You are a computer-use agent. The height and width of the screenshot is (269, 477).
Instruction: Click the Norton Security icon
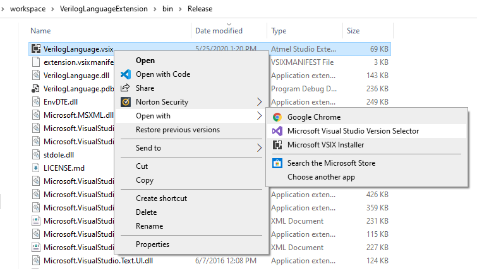[125, 102]
